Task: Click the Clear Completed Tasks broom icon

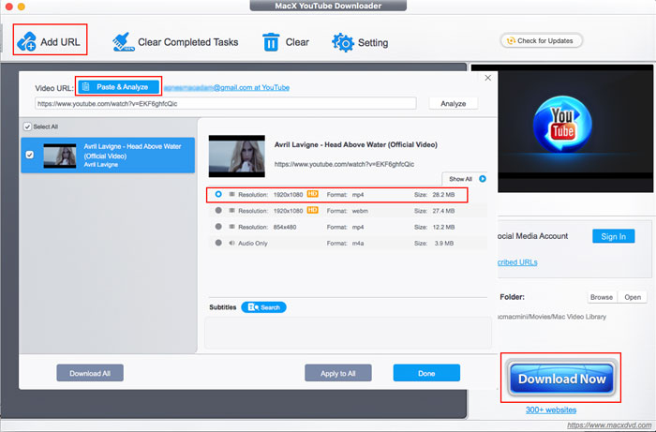Action: 124,42
